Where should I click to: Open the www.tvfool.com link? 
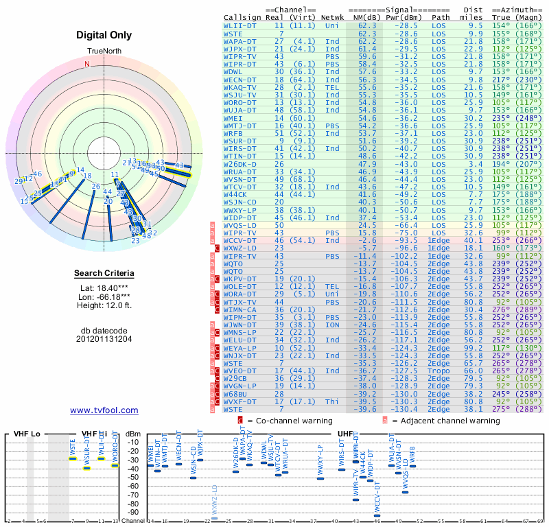[x=104, y=410]
